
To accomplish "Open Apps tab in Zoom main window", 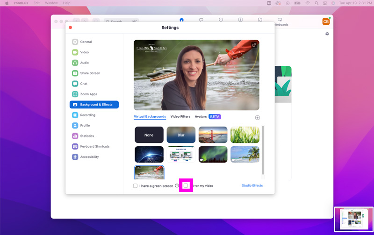I will (260, 20).
